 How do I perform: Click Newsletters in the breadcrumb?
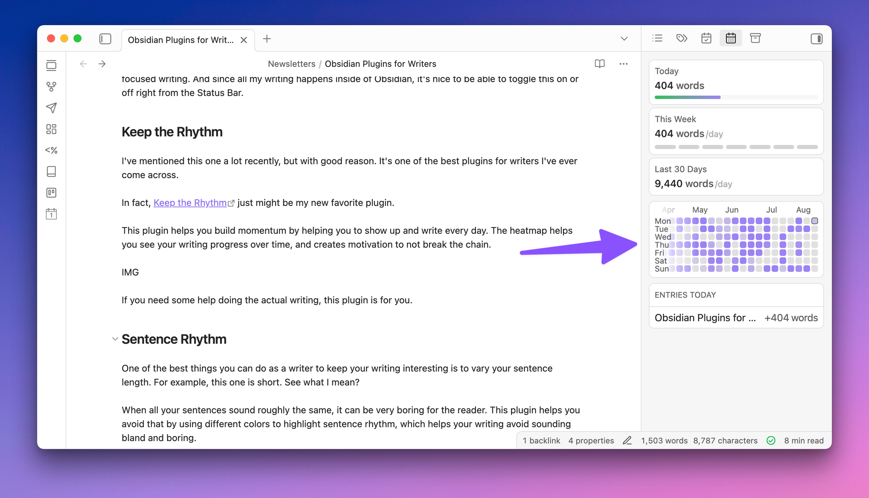click(x=292, y=64)
